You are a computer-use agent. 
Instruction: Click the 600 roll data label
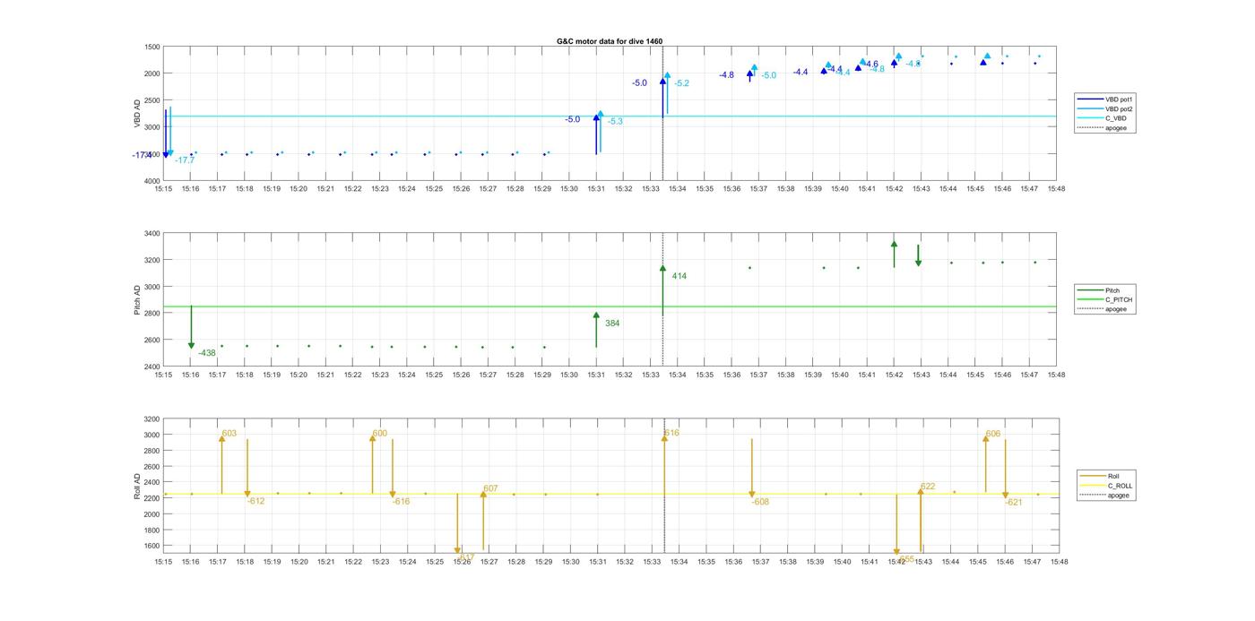pos(380,433)
